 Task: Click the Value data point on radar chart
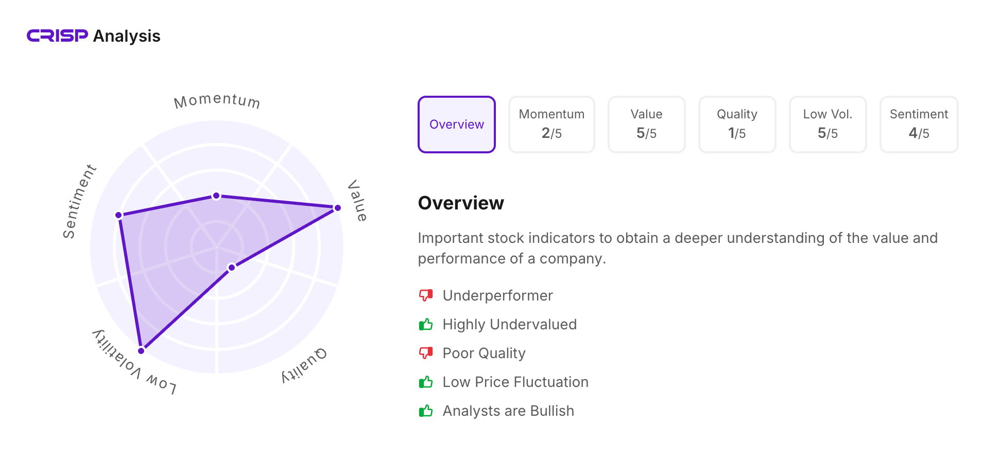(x=337, y=208)
